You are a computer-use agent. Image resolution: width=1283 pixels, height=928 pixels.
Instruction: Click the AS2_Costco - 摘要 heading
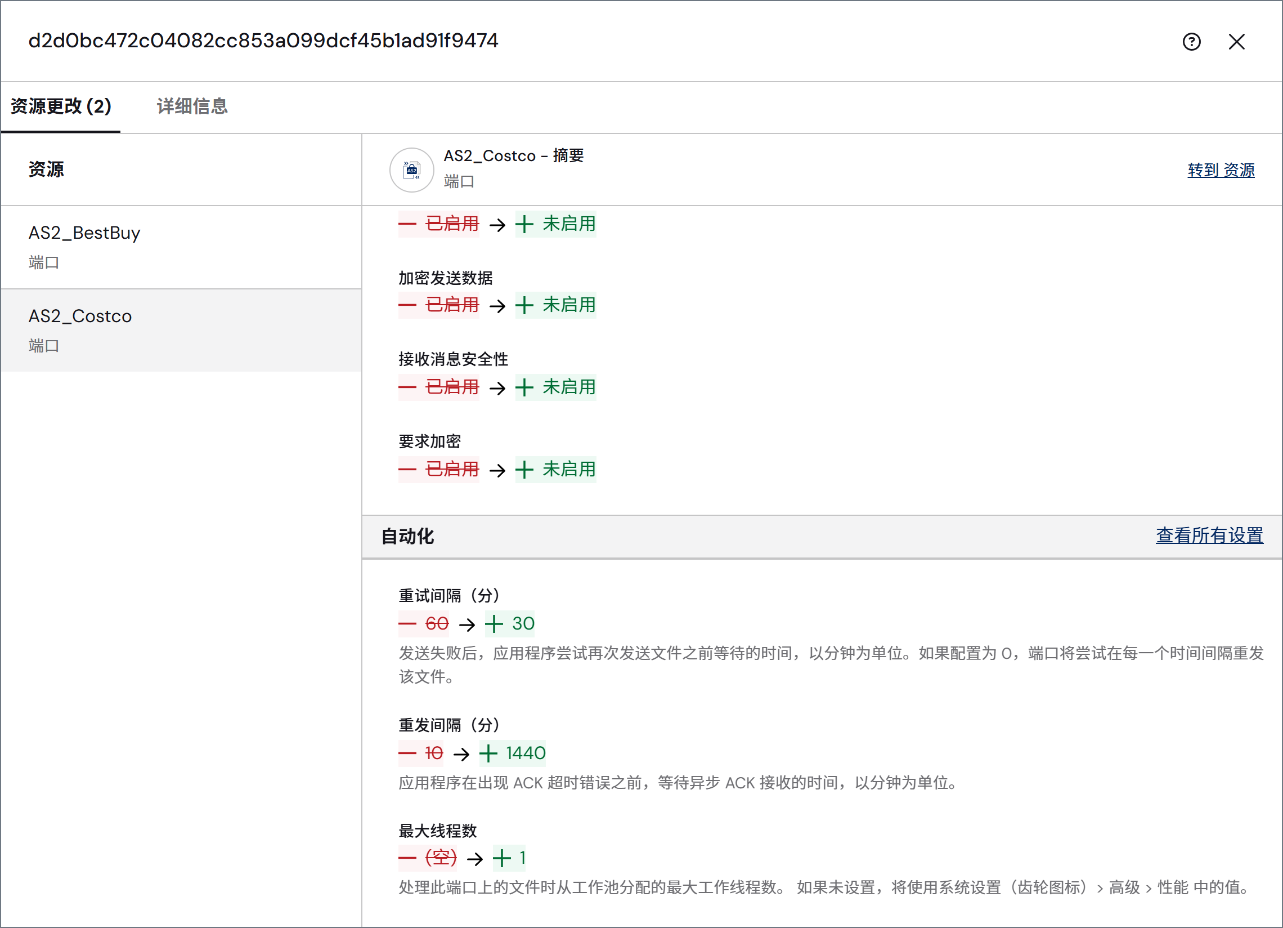(514, 156)
